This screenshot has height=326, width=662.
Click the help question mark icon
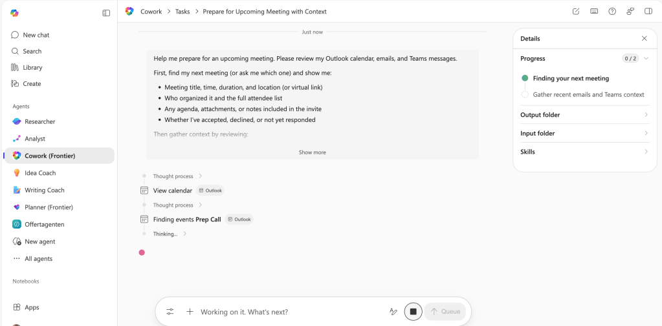tap(612, 12)
